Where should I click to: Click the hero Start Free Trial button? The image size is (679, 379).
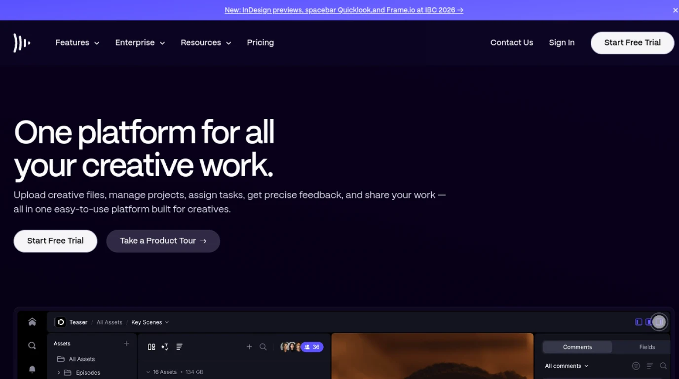55,241
